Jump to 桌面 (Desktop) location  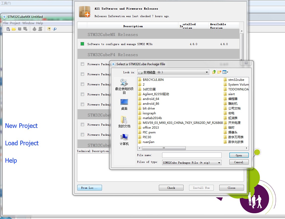point(124,104)
